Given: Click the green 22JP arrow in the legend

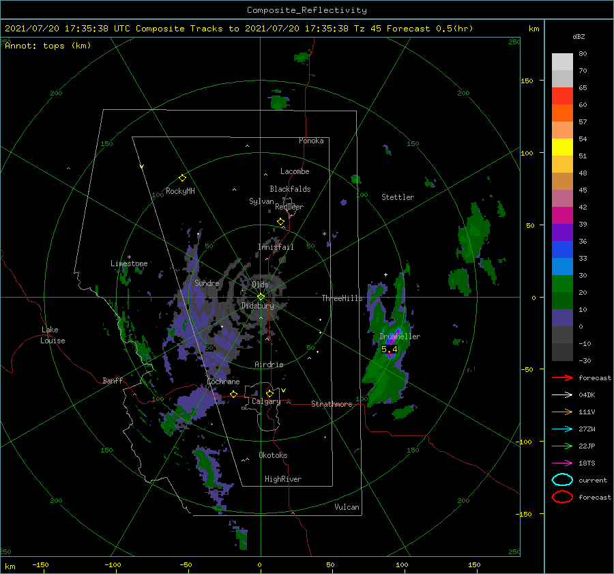Looking at the screenshot, I should (x=562, y=446).
